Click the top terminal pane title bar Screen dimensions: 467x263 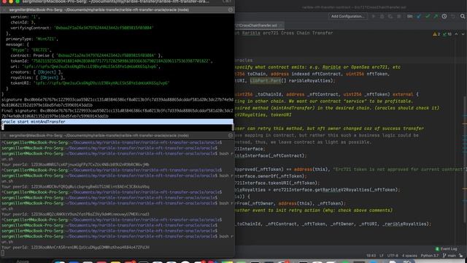(117, 9)
